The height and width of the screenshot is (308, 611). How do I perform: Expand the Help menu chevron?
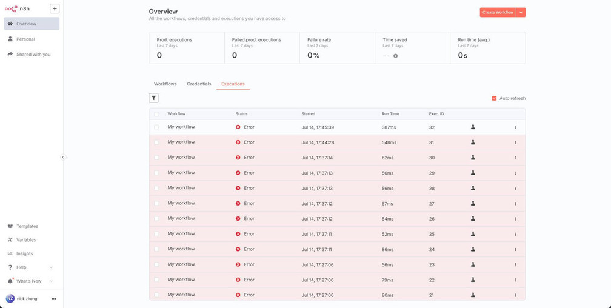[x=51, y=267]
